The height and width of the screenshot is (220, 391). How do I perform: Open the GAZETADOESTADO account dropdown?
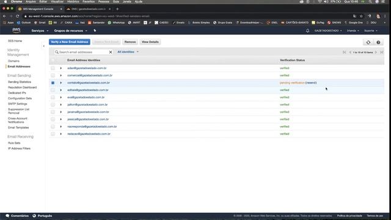[x=328, y=31]
